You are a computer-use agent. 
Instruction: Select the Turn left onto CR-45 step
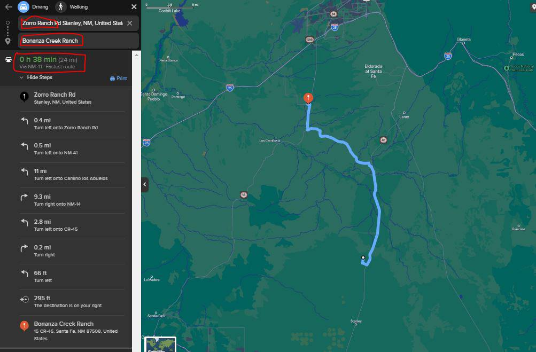(x=73, y=225)
